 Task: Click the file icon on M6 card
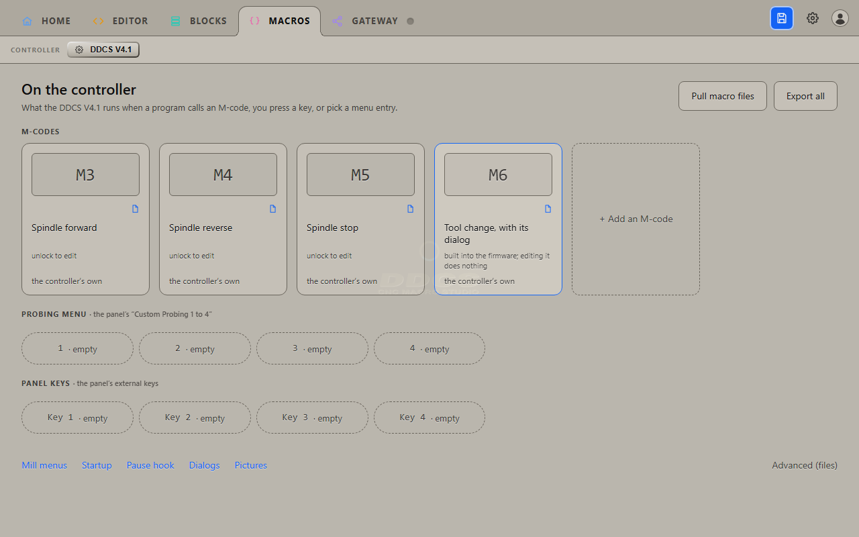coord(548,209)
